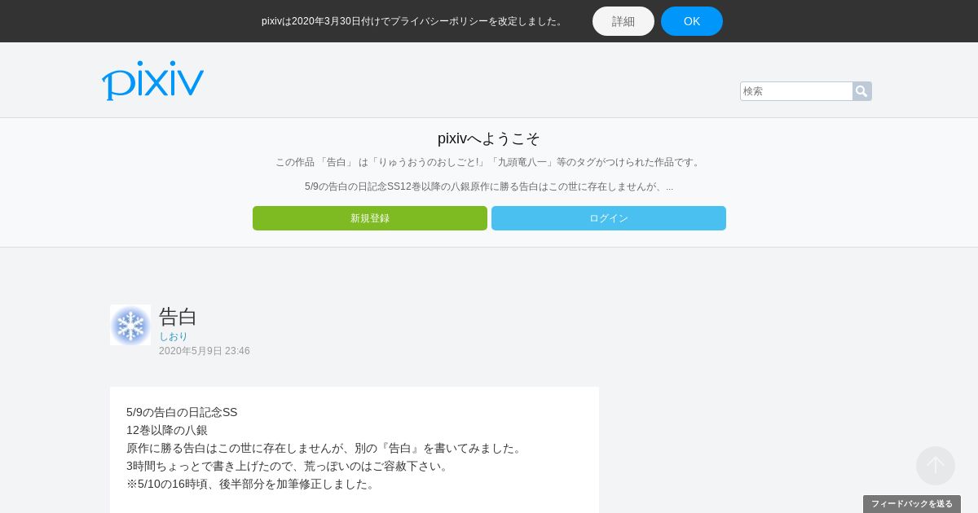
Task: Dismiss the privacy notice with OK
Action: (692, 21)
